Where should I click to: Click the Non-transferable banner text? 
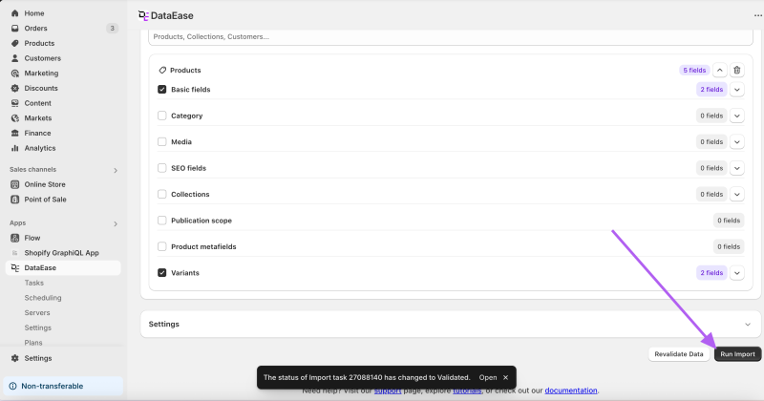(53, 386)
